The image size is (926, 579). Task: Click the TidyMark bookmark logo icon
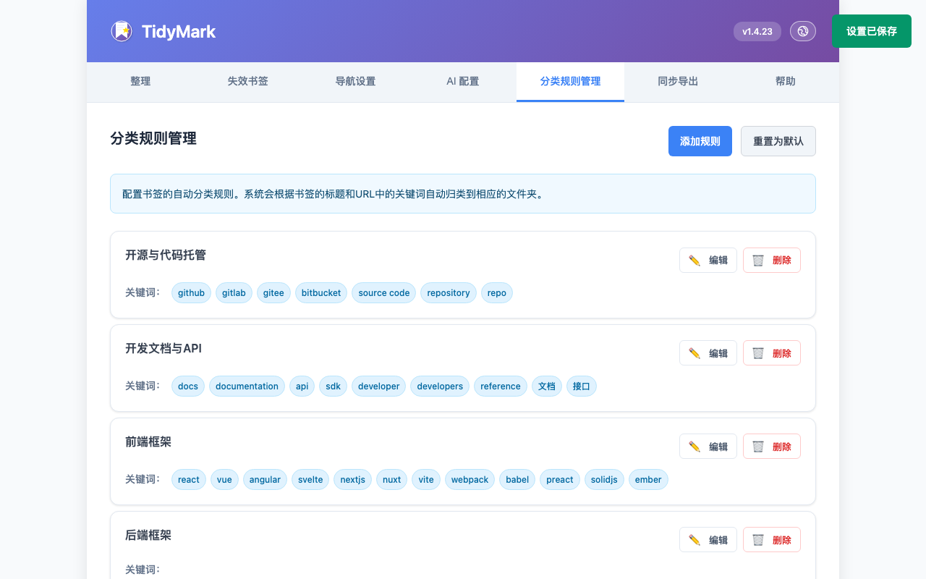(x=122, y=31)
